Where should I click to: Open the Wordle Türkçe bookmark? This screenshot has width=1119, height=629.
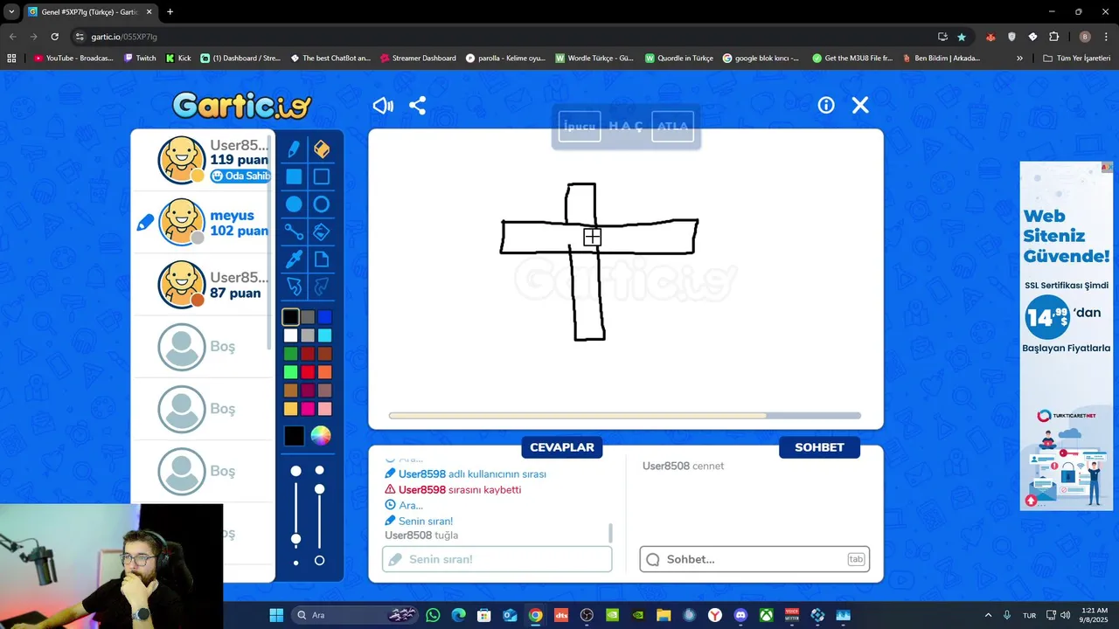(594, 59)
